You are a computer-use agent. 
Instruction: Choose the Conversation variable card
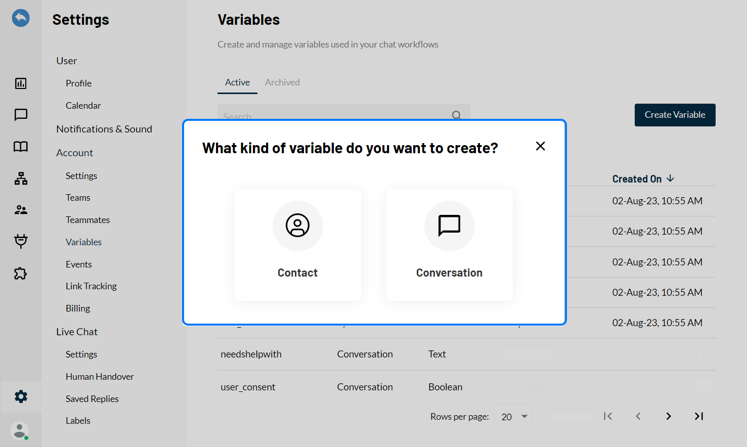(450, 245)
